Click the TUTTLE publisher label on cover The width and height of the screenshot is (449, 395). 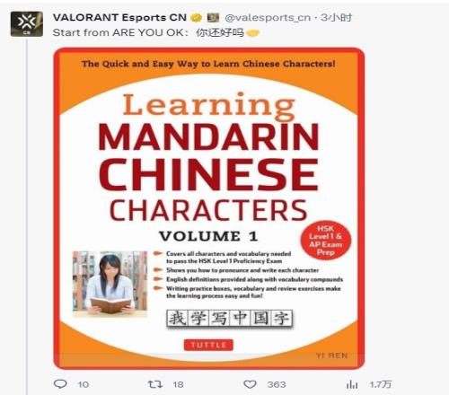tap(208, 345)
